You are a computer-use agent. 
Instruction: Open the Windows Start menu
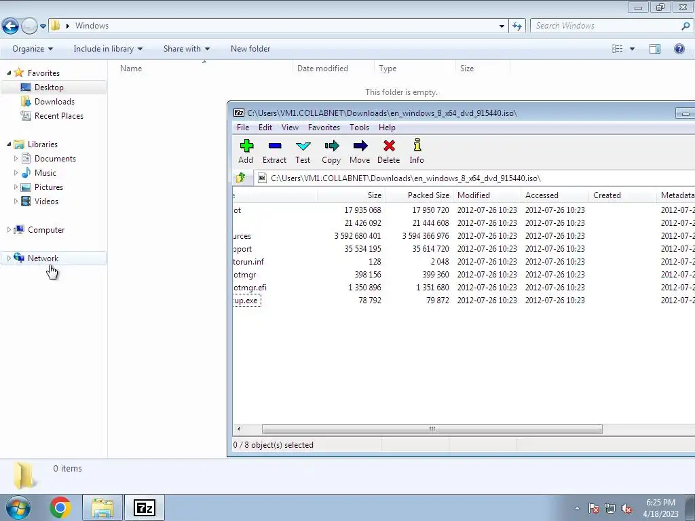18,507
